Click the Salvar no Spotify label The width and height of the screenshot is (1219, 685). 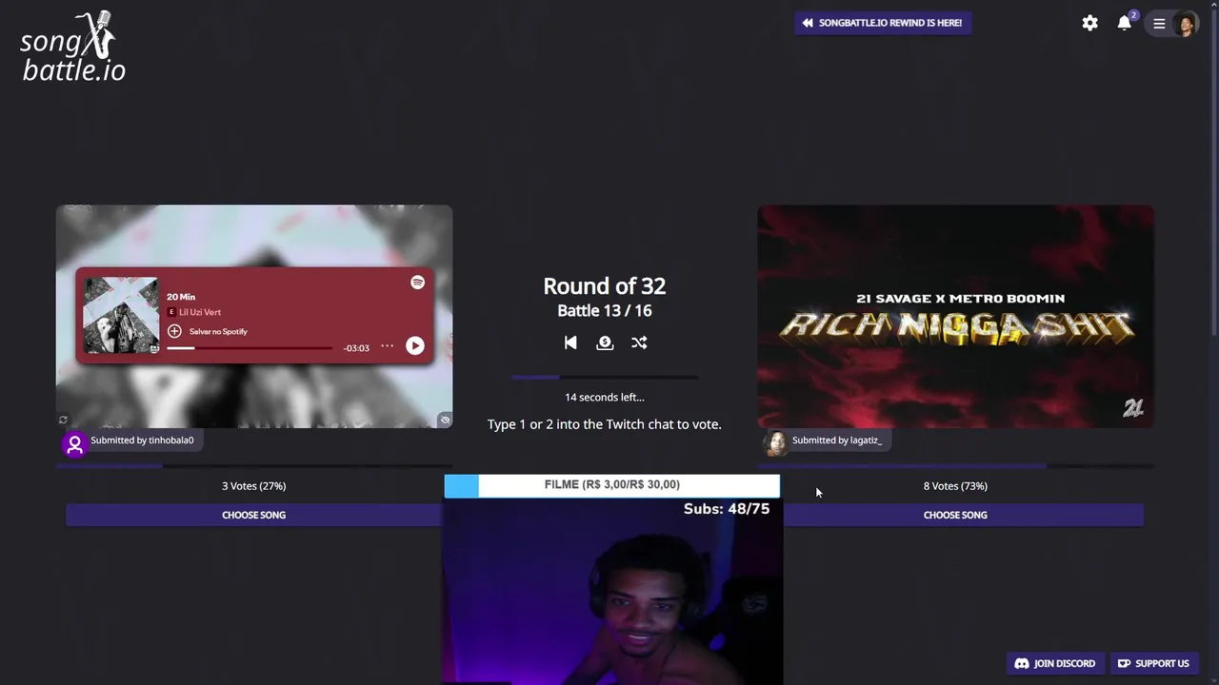point(218,331)
